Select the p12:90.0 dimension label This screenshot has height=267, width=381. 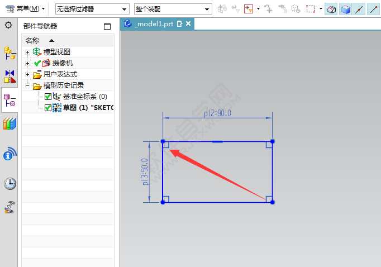point(217,114)
